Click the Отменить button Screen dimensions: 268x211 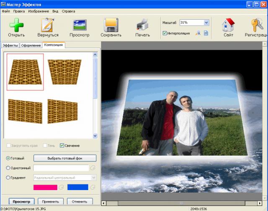80,201
